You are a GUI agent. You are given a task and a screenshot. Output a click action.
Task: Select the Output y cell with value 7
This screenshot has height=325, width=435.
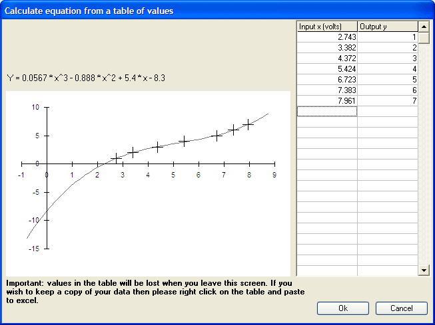click(x=387, y=100)
